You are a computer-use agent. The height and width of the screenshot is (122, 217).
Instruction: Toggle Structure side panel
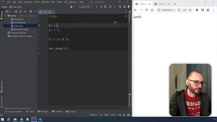pos(2,102)
